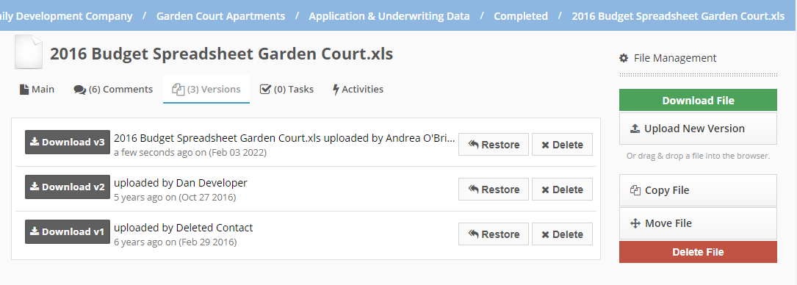This screenshot has height=285, width=797.
Task: Click the Copy File button
Action: pos(698,190)
